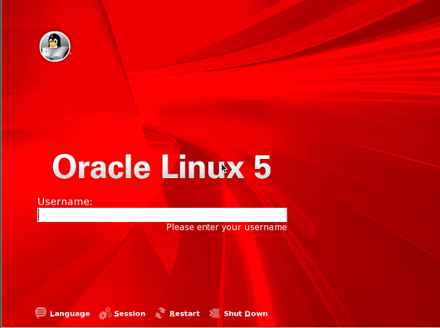The height and width of the screenshot is (328, 440).
Task: Click the Session gears icon
Action: click(x=105, y=313)
